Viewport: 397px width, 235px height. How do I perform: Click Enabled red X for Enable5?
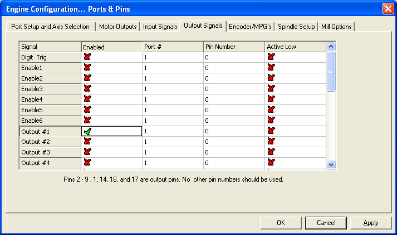point(87,110)
